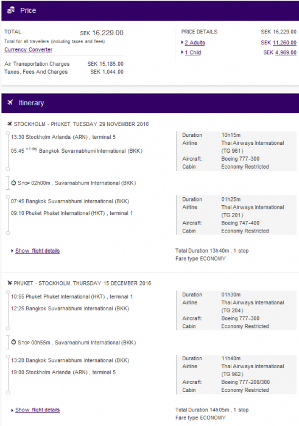Click the coins icon in Price header
The image size is (299, 426).
coord(11,10)
